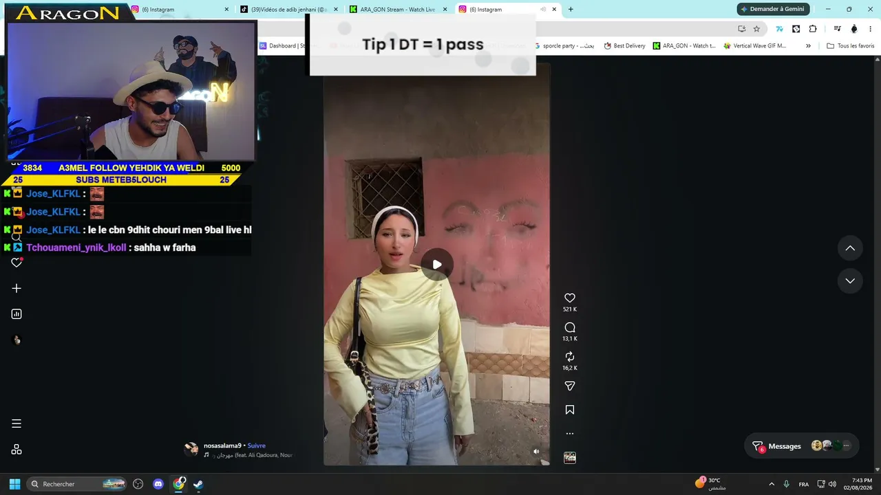881x495 pixels.
Task: Bookmark this page with the star icon
Action: [756, 29]
